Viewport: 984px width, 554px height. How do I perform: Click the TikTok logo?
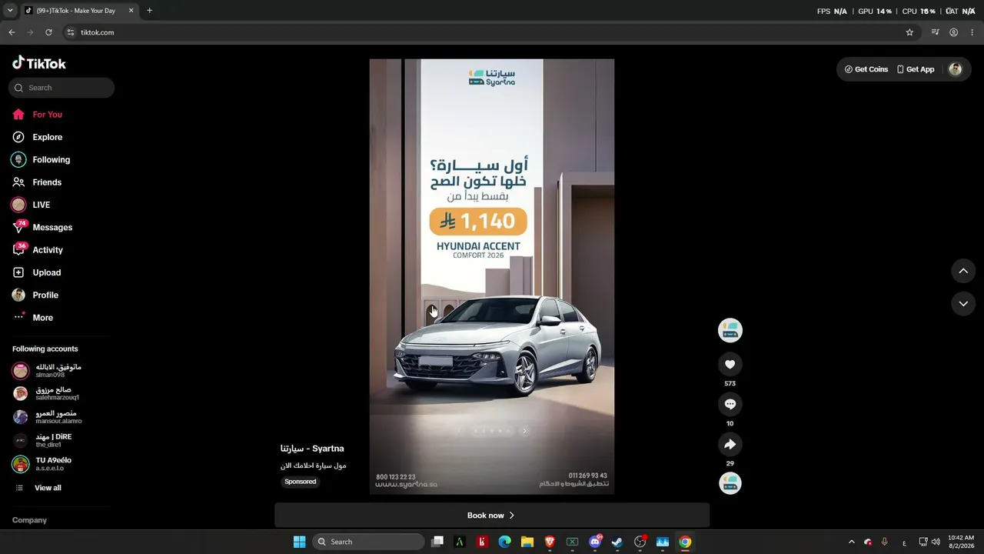pyautogui.click(x=39, y=63)
